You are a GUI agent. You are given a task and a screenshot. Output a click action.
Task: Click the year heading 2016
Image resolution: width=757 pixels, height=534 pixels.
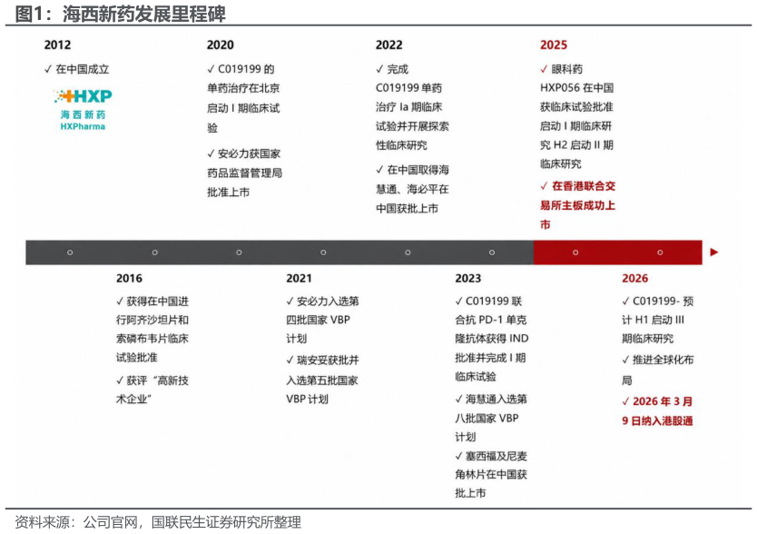[x=130, y=279]
